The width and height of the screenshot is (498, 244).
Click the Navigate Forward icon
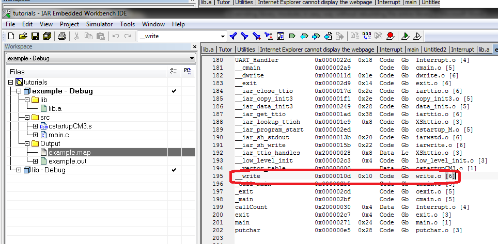click(339, 36)
